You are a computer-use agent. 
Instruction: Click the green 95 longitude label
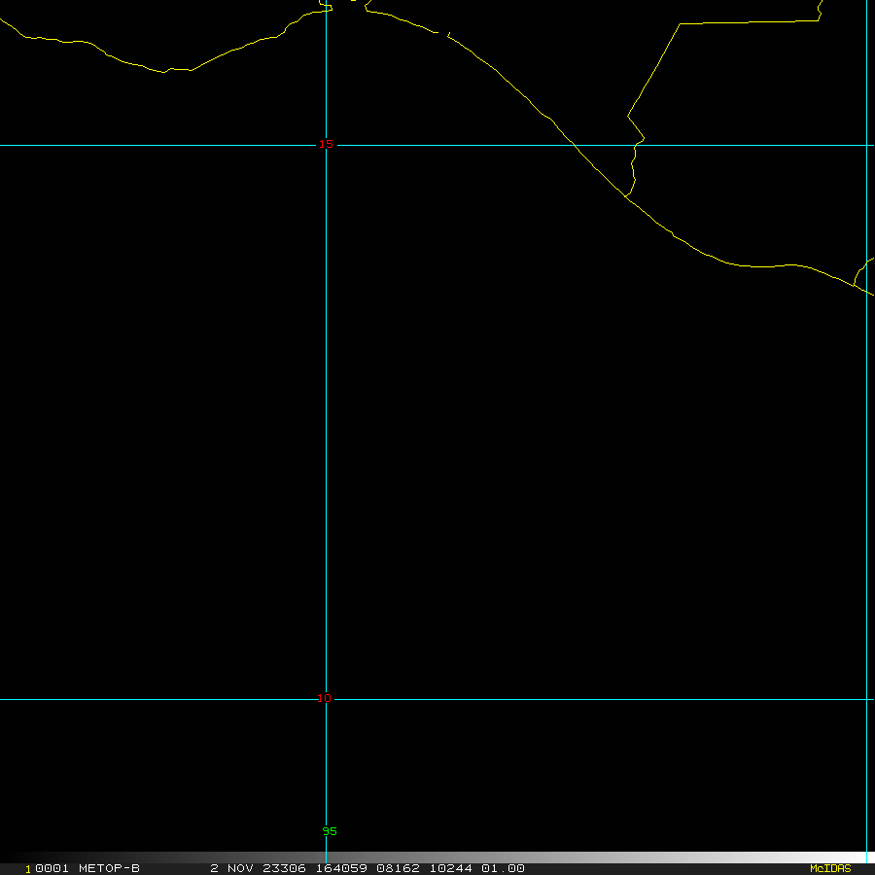tap(330, 831)
